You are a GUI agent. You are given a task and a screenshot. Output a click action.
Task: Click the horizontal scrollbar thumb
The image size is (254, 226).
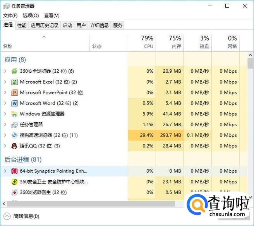[x=91, y=204]
